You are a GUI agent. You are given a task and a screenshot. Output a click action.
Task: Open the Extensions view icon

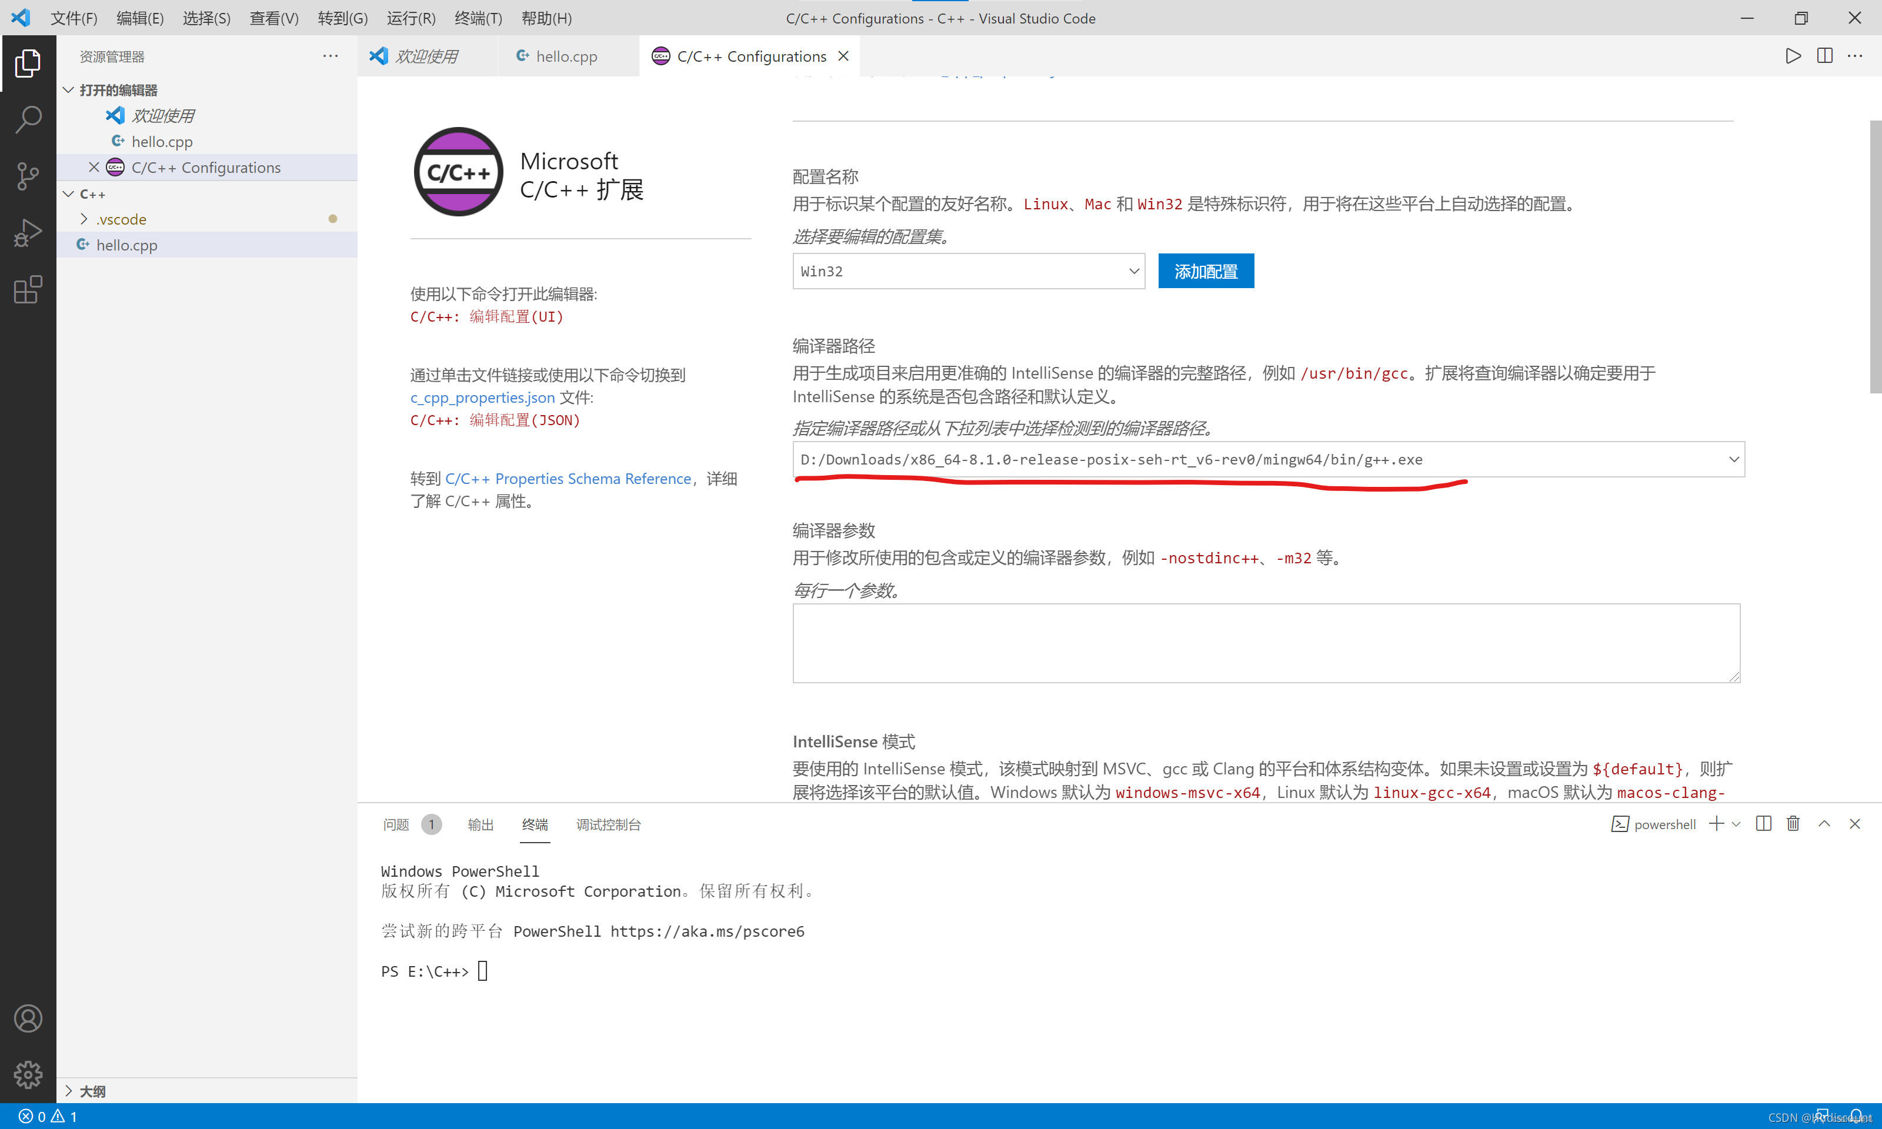(x=28, y=290)
